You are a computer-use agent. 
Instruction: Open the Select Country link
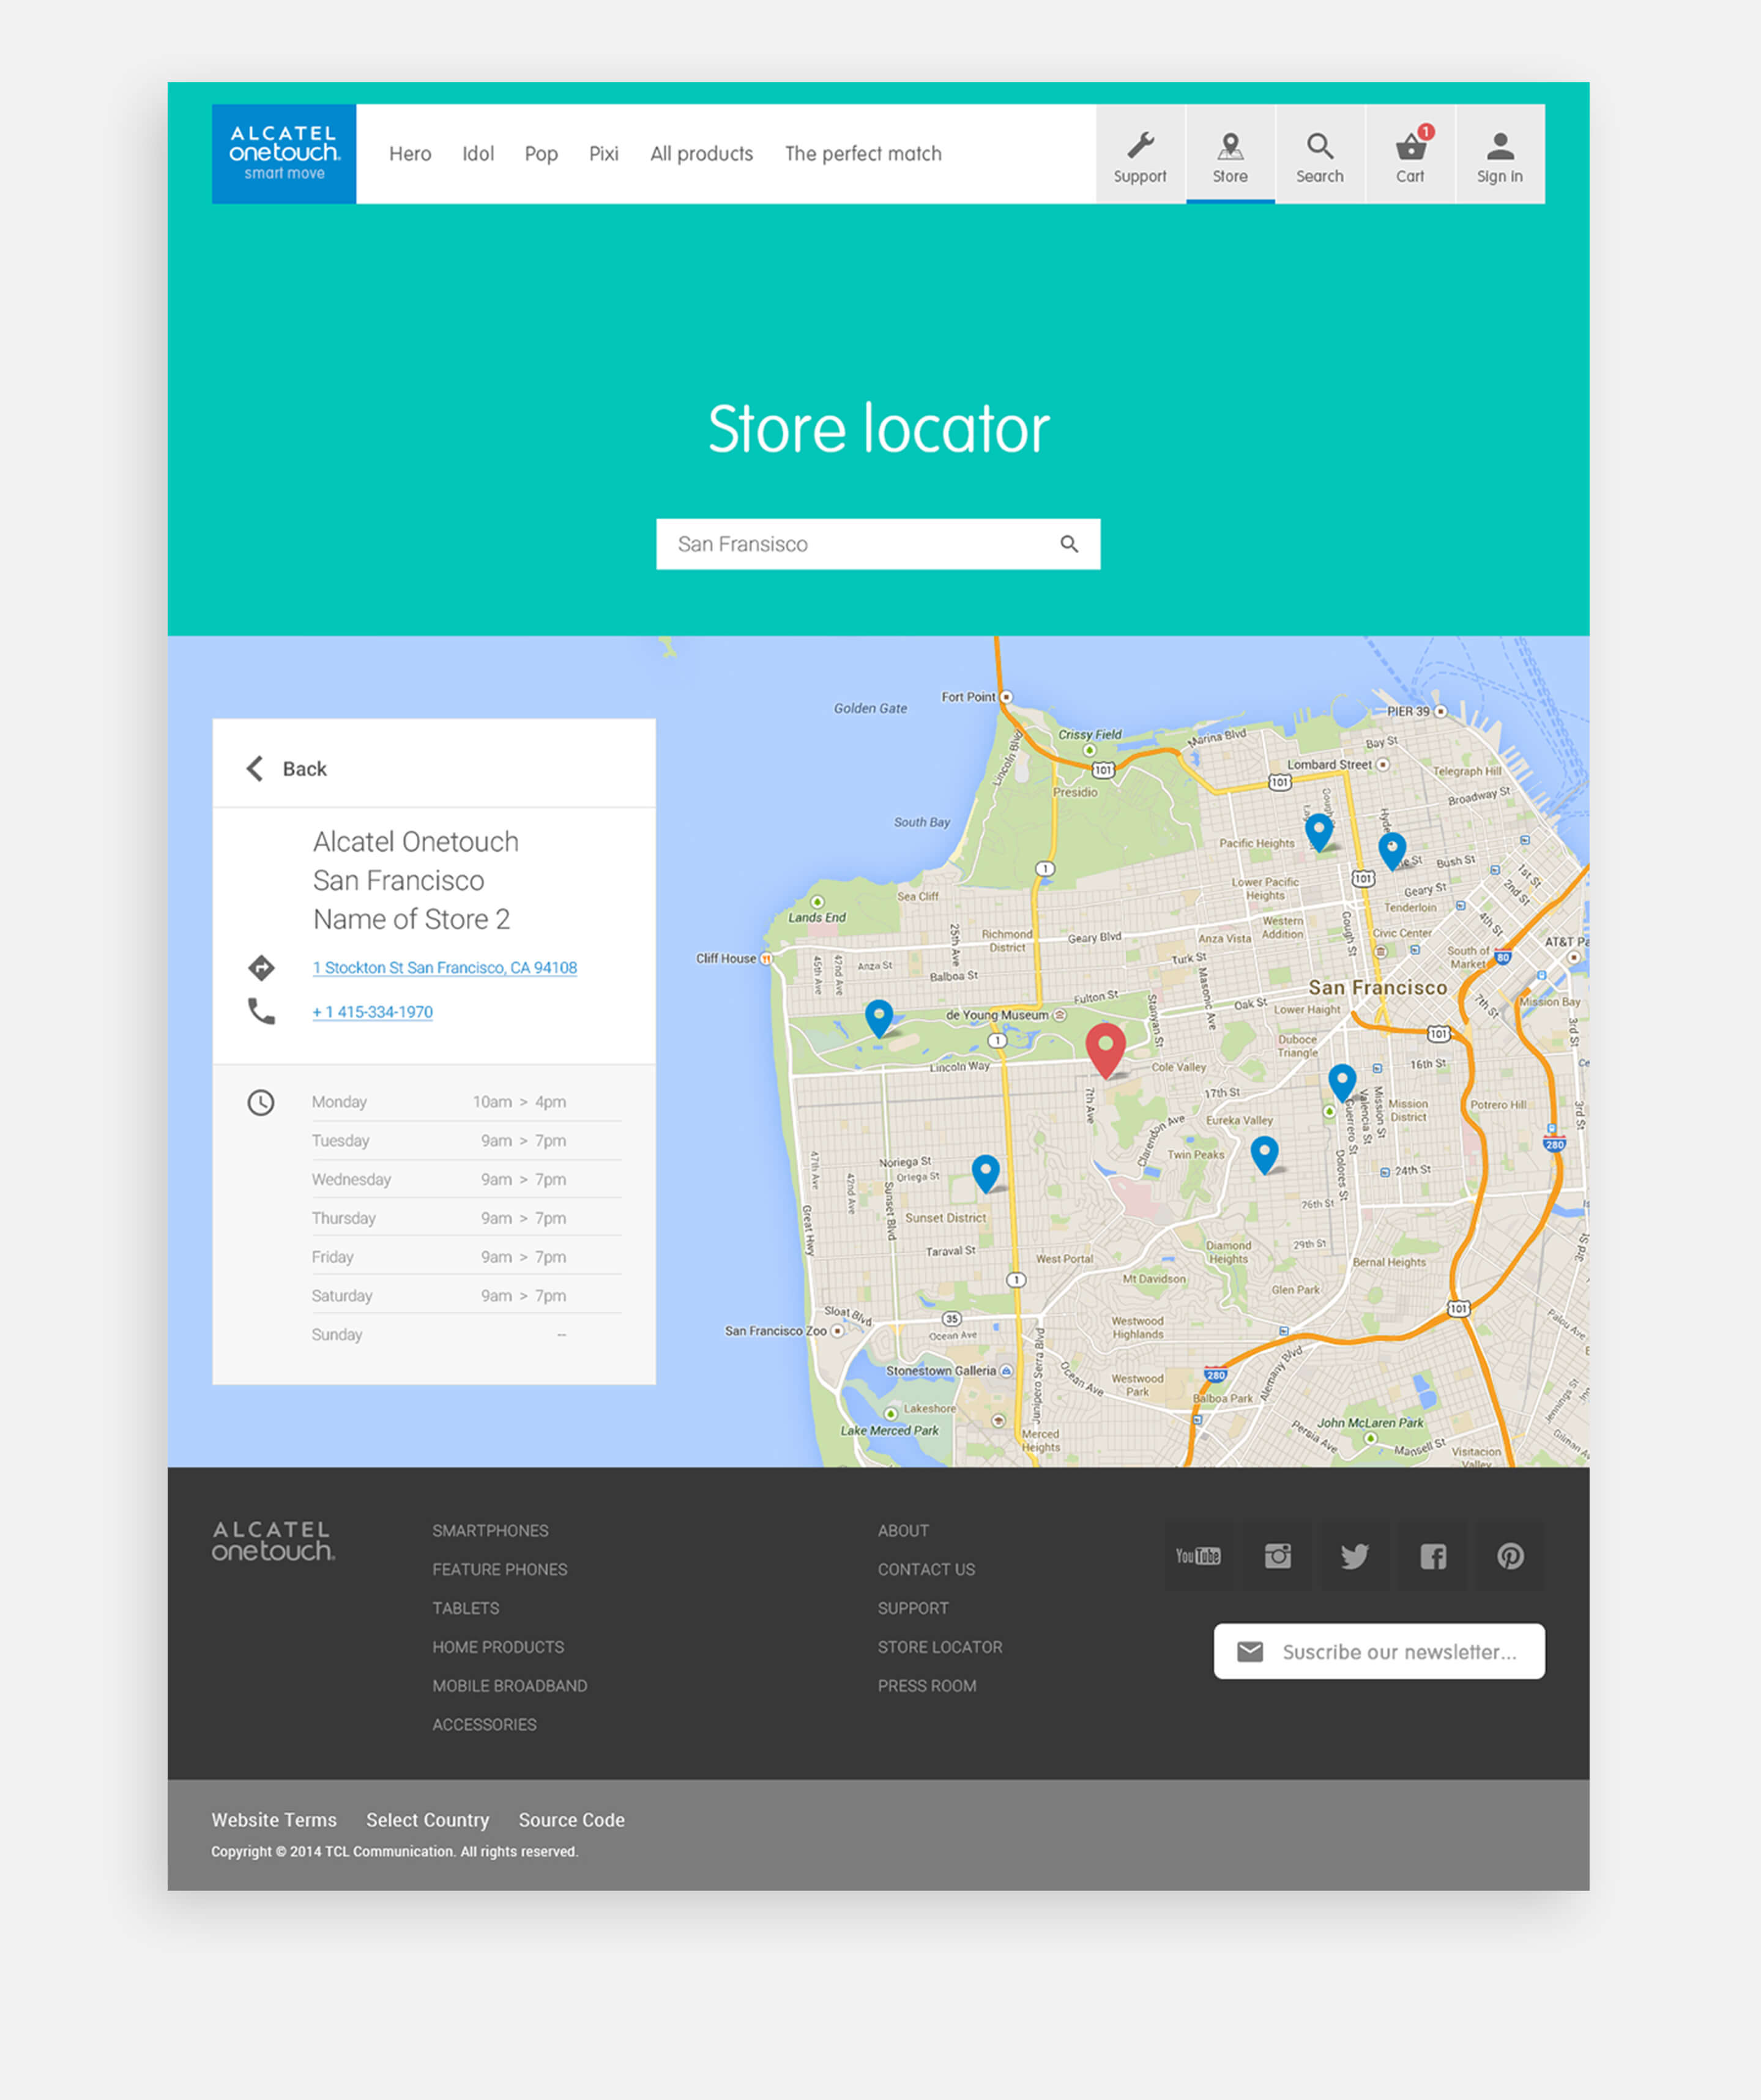click(x=427, y=1820)
